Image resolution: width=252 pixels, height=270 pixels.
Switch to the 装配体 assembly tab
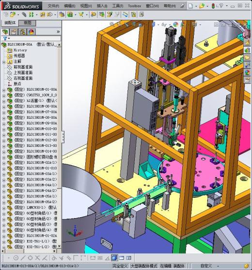pos(10,23)
